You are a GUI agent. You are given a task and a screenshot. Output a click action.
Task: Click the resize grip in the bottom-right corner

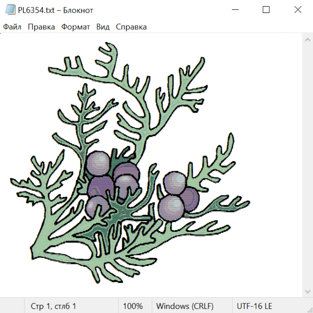(309, 309)
